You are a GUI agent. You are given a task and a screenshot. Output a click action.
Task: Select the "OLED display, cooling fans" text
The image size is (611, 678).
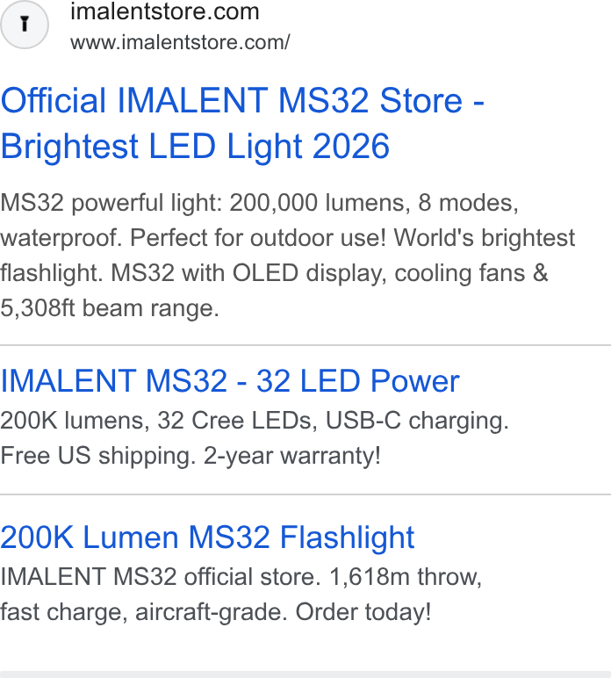tap(390, 273)
